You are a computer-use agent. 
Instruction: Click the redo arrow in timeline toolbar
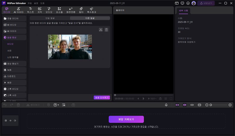(x=11, y=105)
